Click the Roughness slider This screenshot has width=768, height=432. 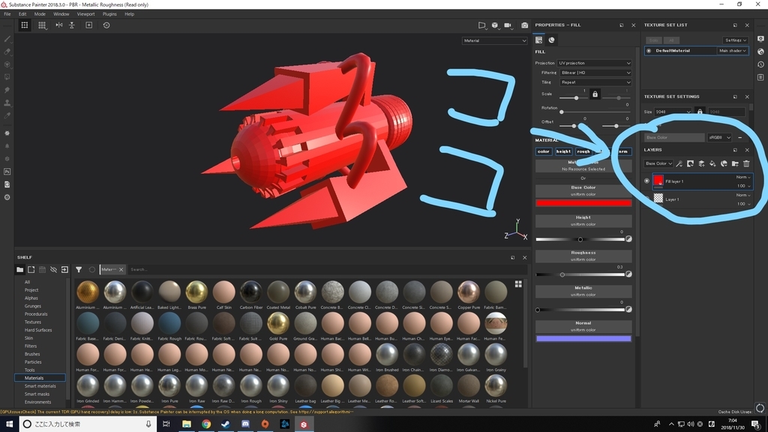tap(580, 274)
